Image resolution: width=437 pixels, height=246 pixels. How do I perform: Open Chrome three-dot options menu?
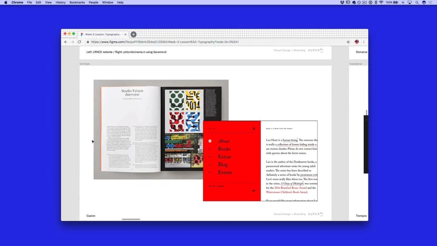click(364, 42)
